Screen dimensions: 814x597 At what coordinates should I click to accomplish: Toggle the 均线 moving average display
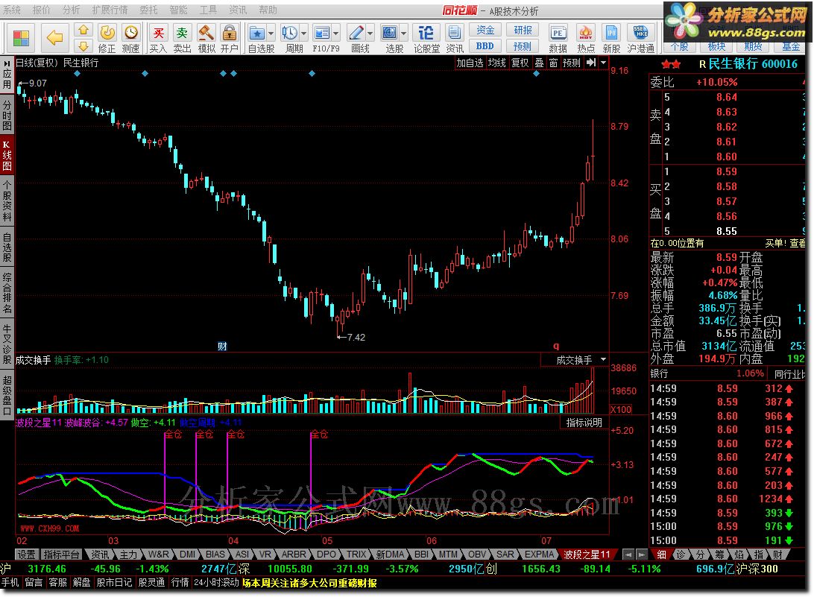coord(496,63)
